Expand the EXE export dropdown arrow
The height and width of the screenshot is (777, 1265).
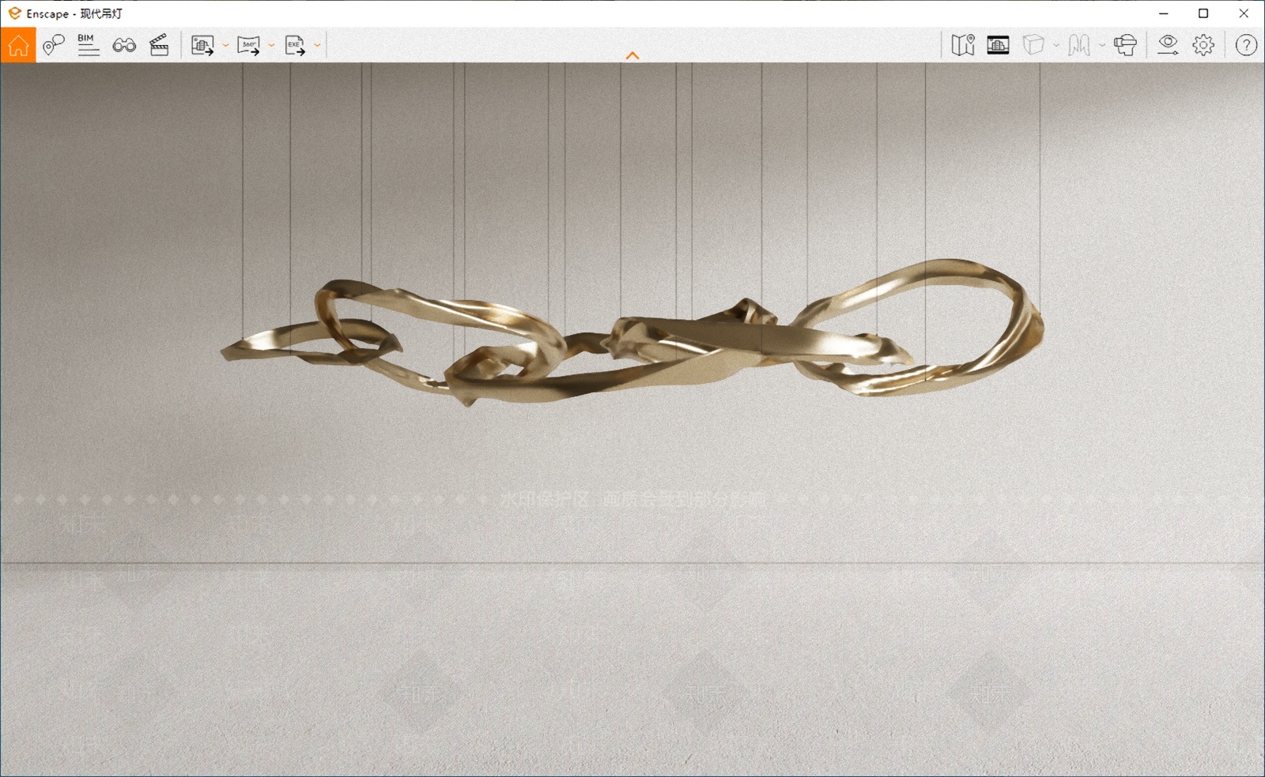coord(317,45)
